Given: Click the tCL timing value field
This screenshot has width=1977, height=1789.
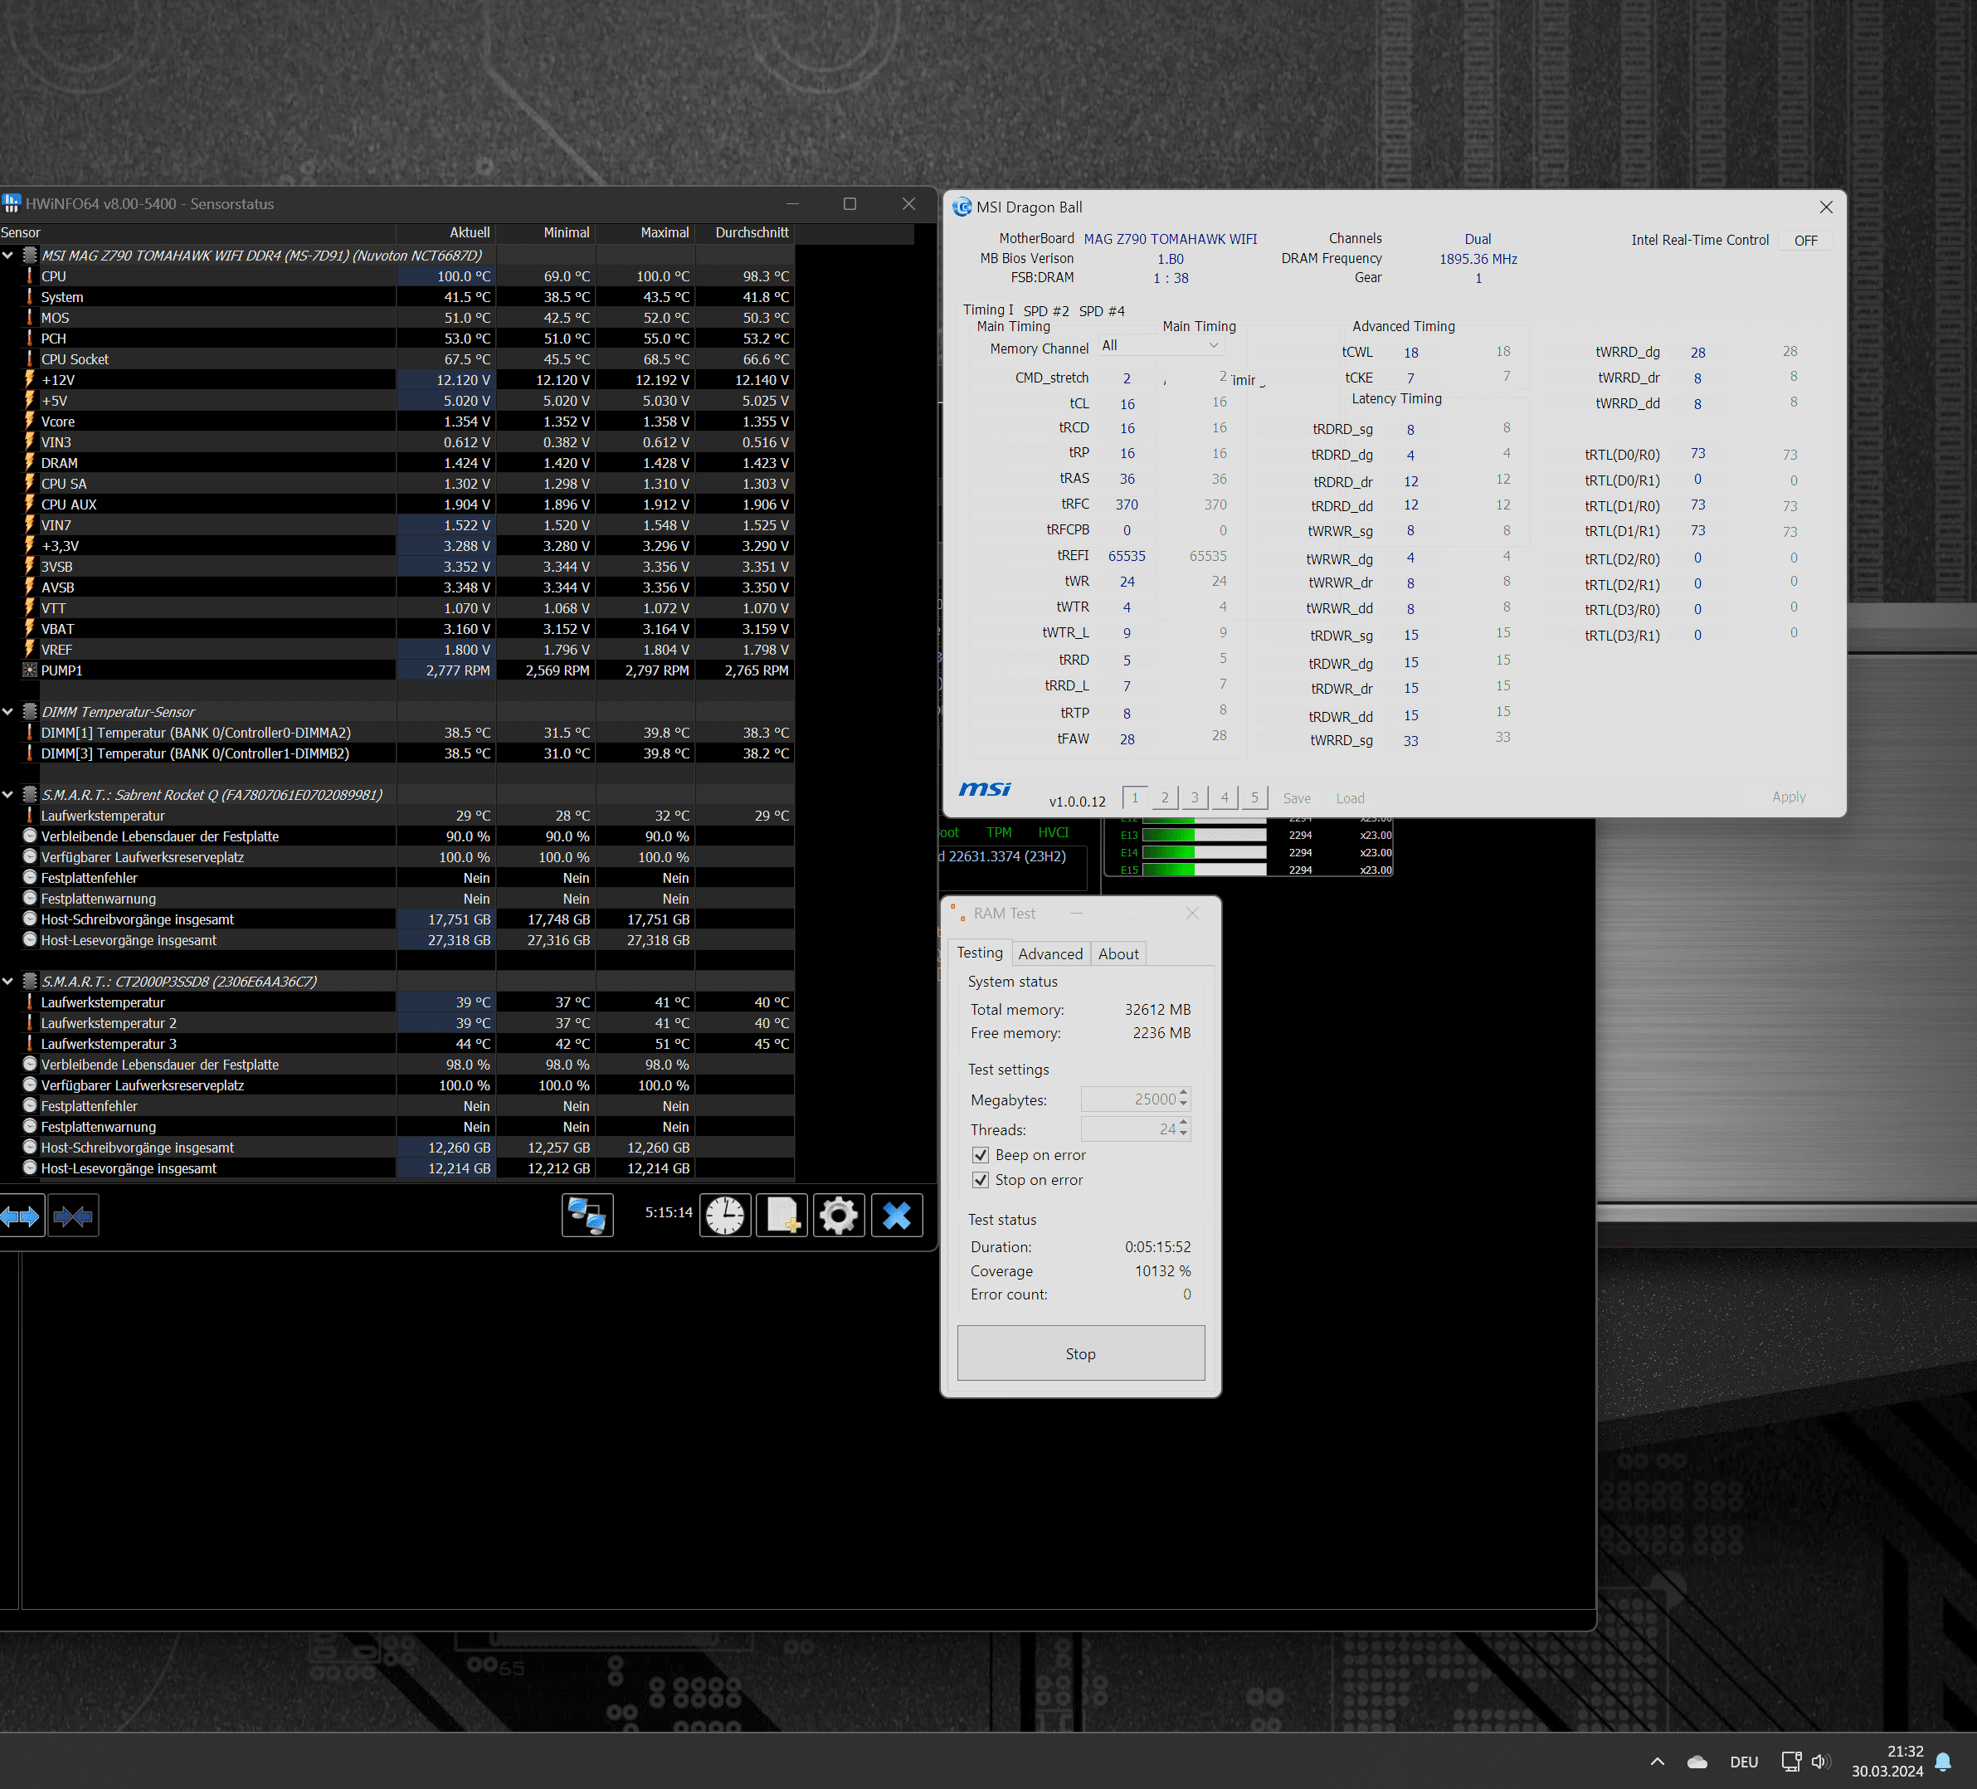Looking at the screenshot, I should pyautogui.click(x=1127, y=404).
